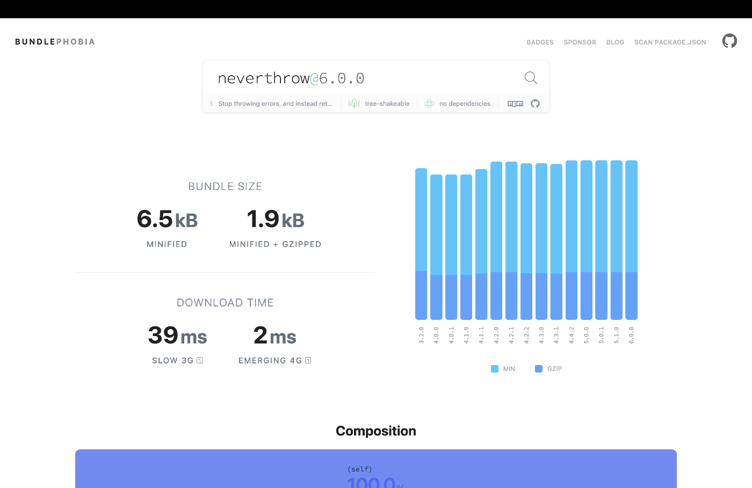Screen dimensions: 752x488
Task: Click the MIN legend color swatch
Action: pyautogui.click(x=495, y=369)
